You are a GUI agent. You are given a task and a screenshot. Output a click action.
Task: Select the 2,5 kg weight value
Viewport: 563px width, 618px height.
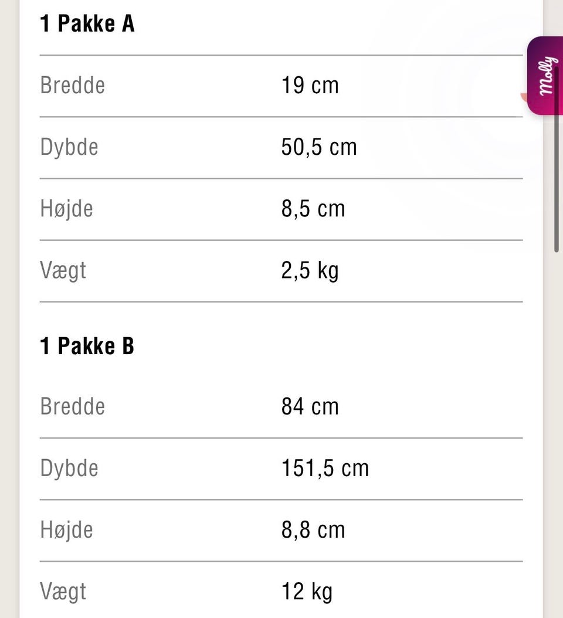[310, 270]
